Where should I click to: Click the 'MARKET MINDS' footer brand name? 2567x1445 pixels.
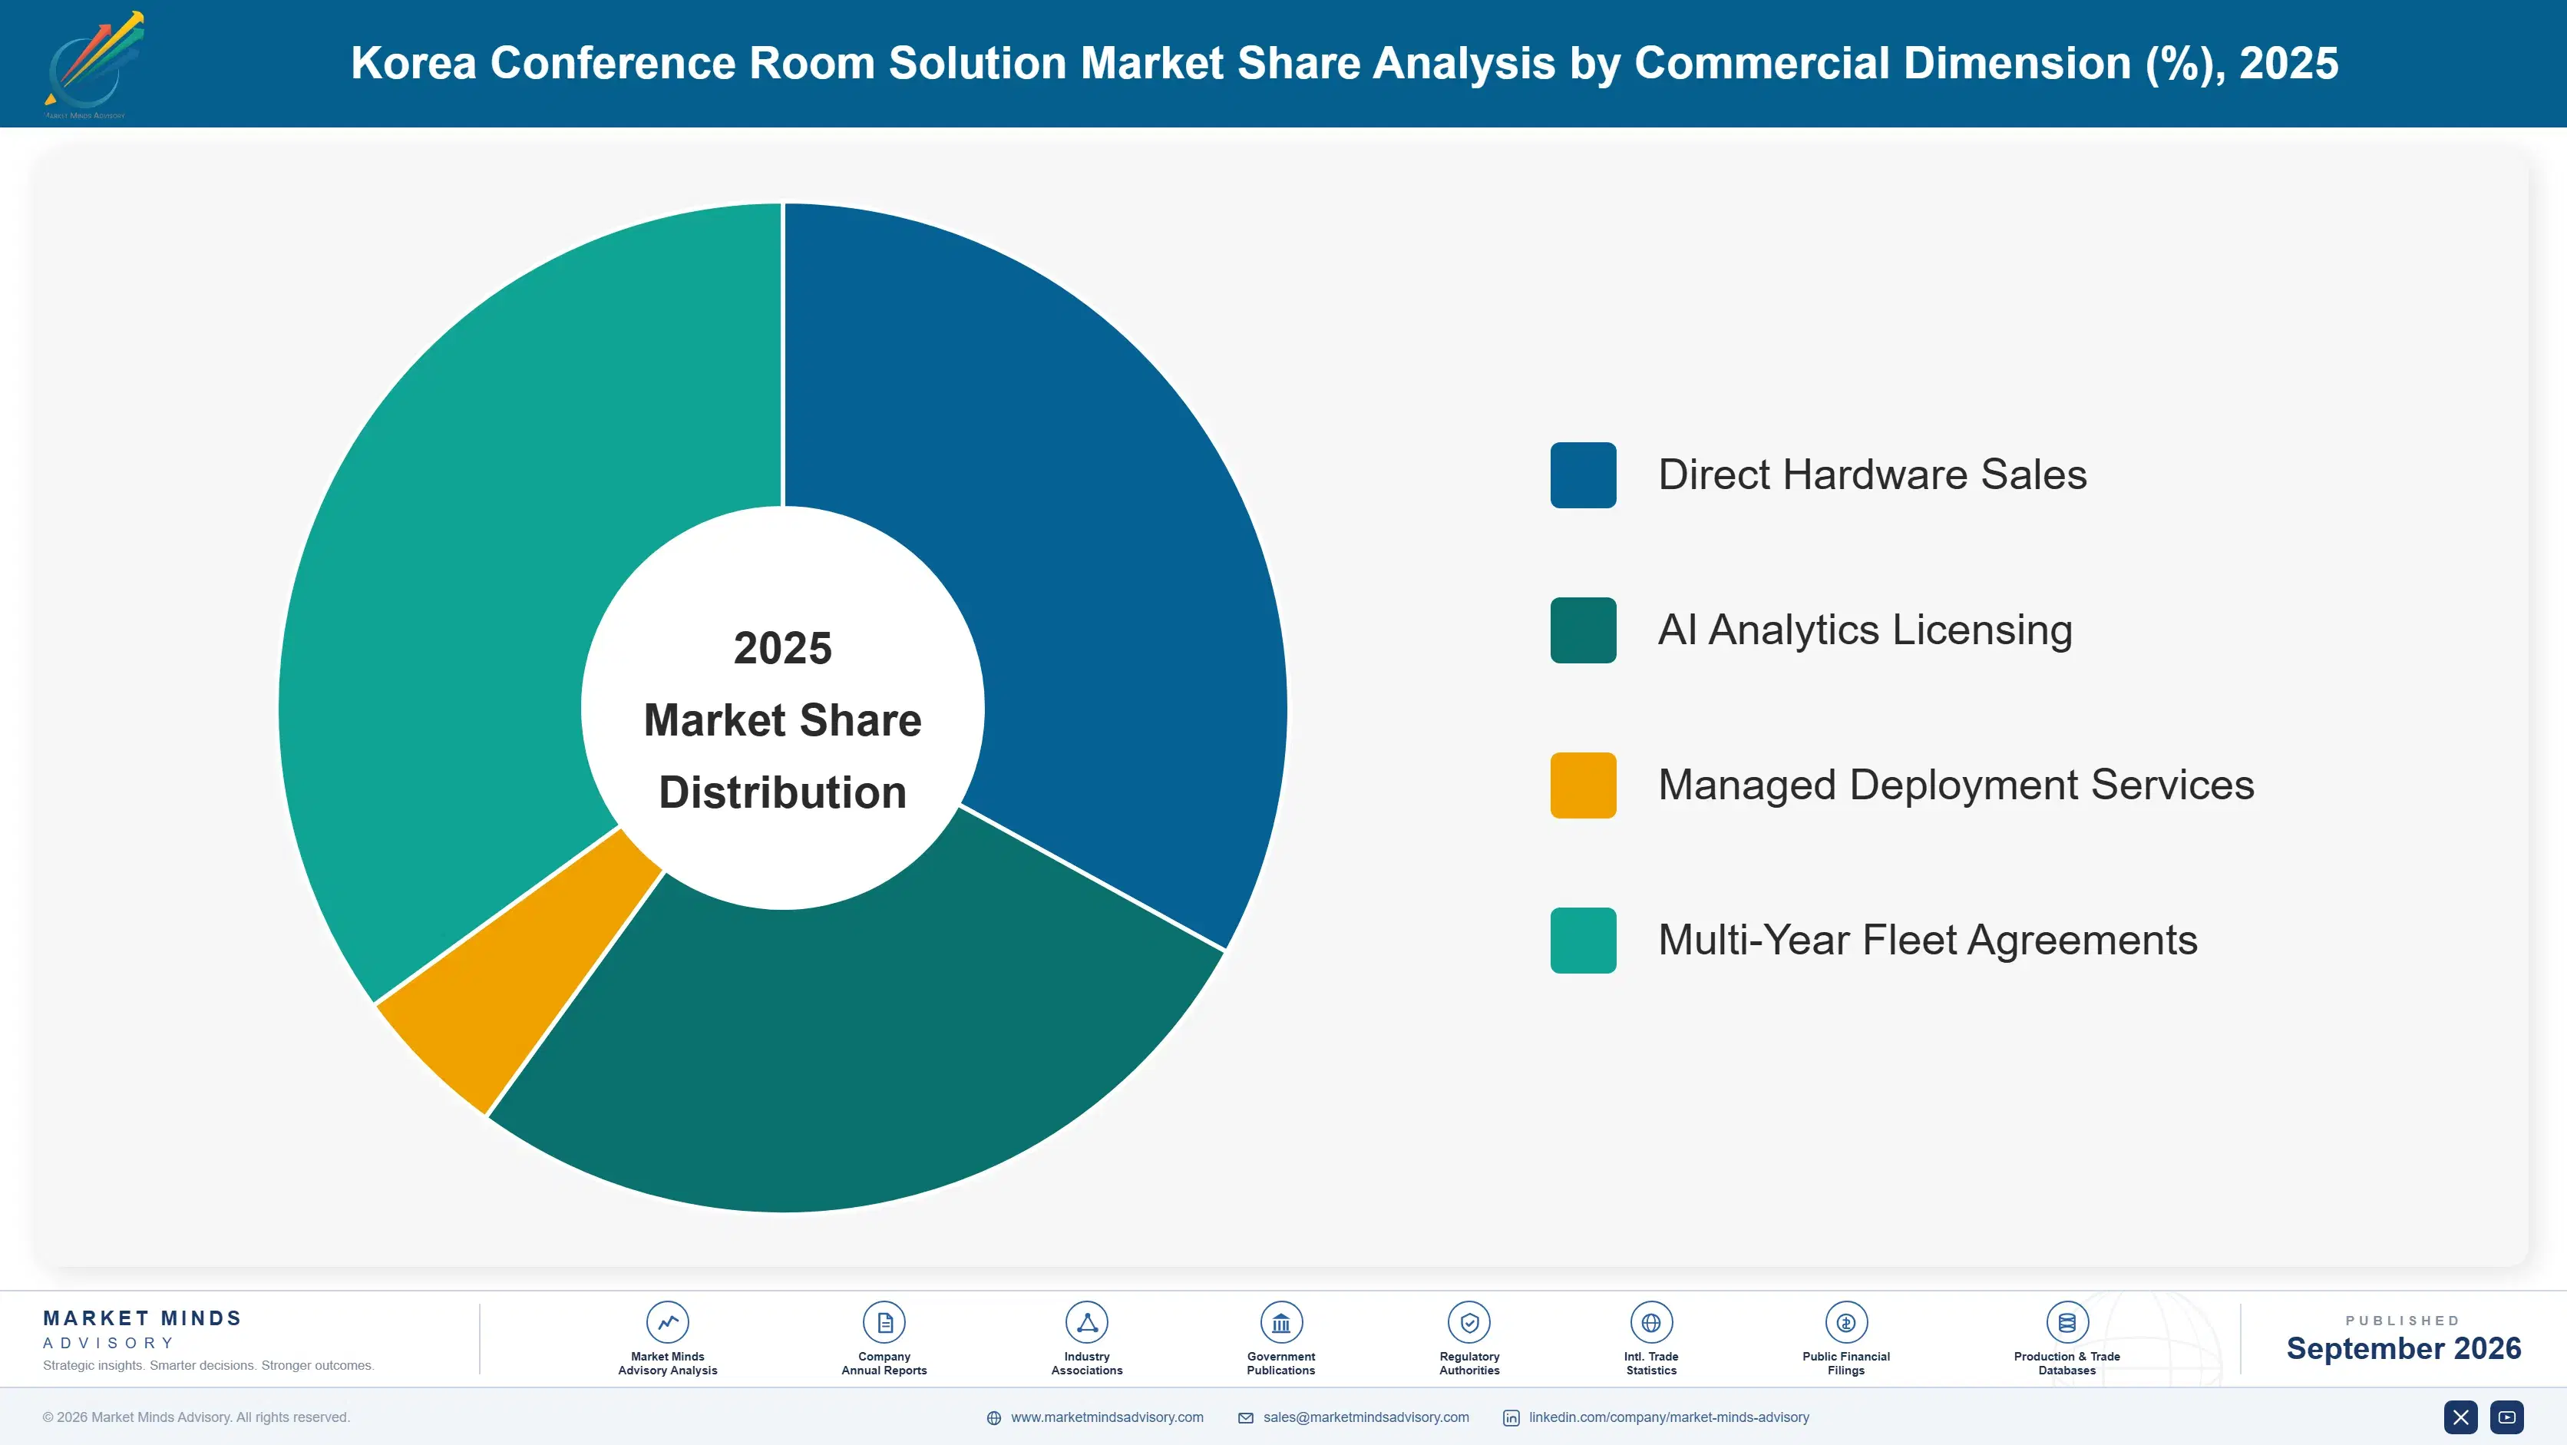[143, 1318]
